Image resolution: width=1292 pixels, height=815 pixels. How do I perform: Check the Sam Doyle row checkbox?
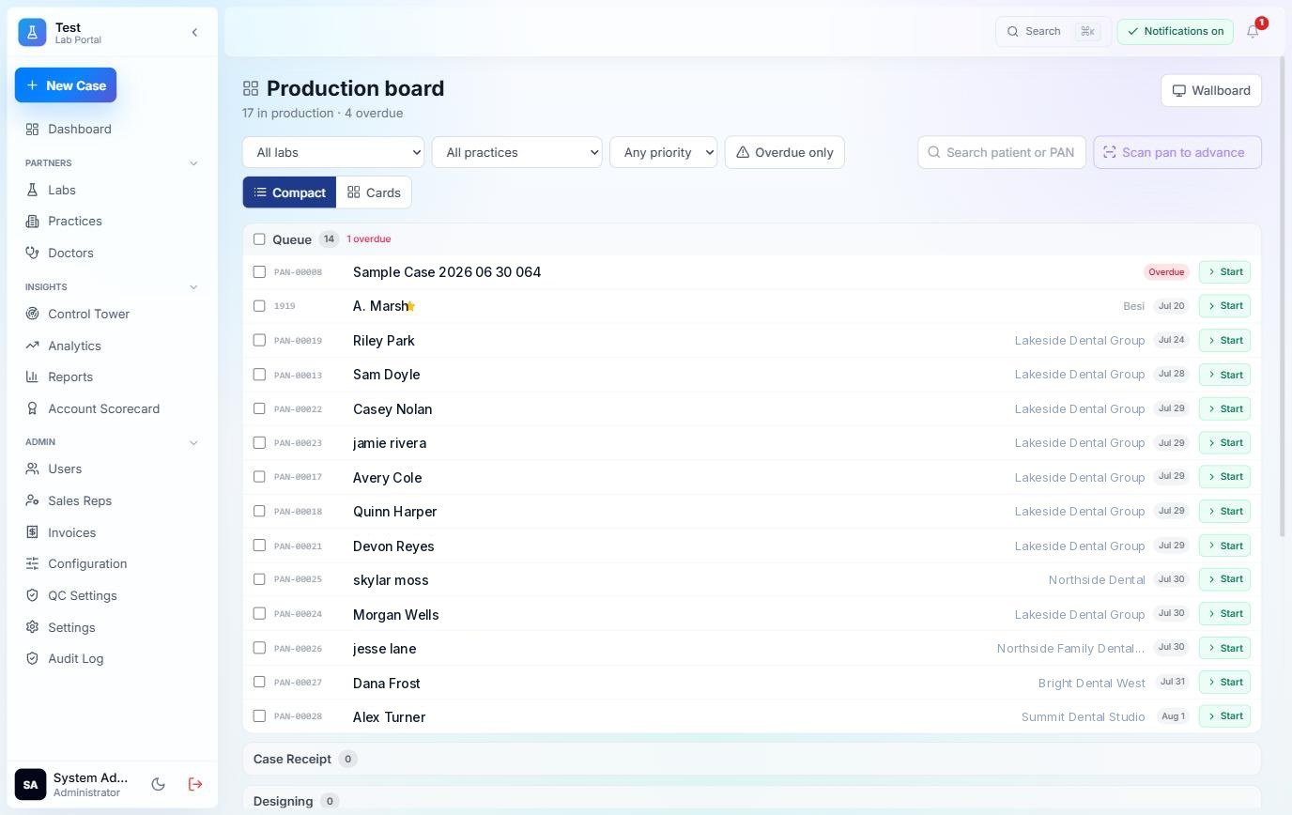[259, 374]
